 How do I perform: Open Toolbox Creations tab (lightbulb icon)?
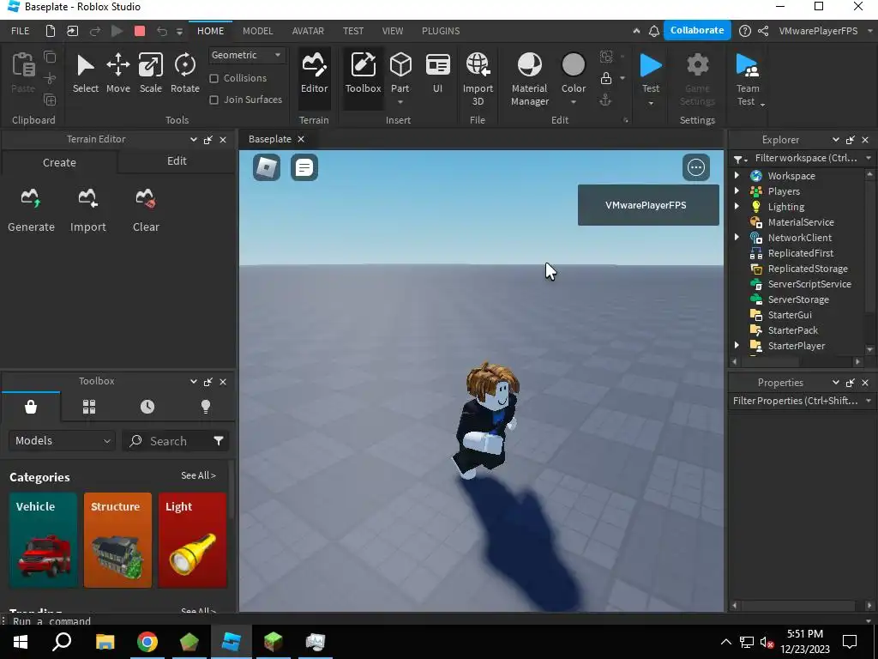coord(206,406)
